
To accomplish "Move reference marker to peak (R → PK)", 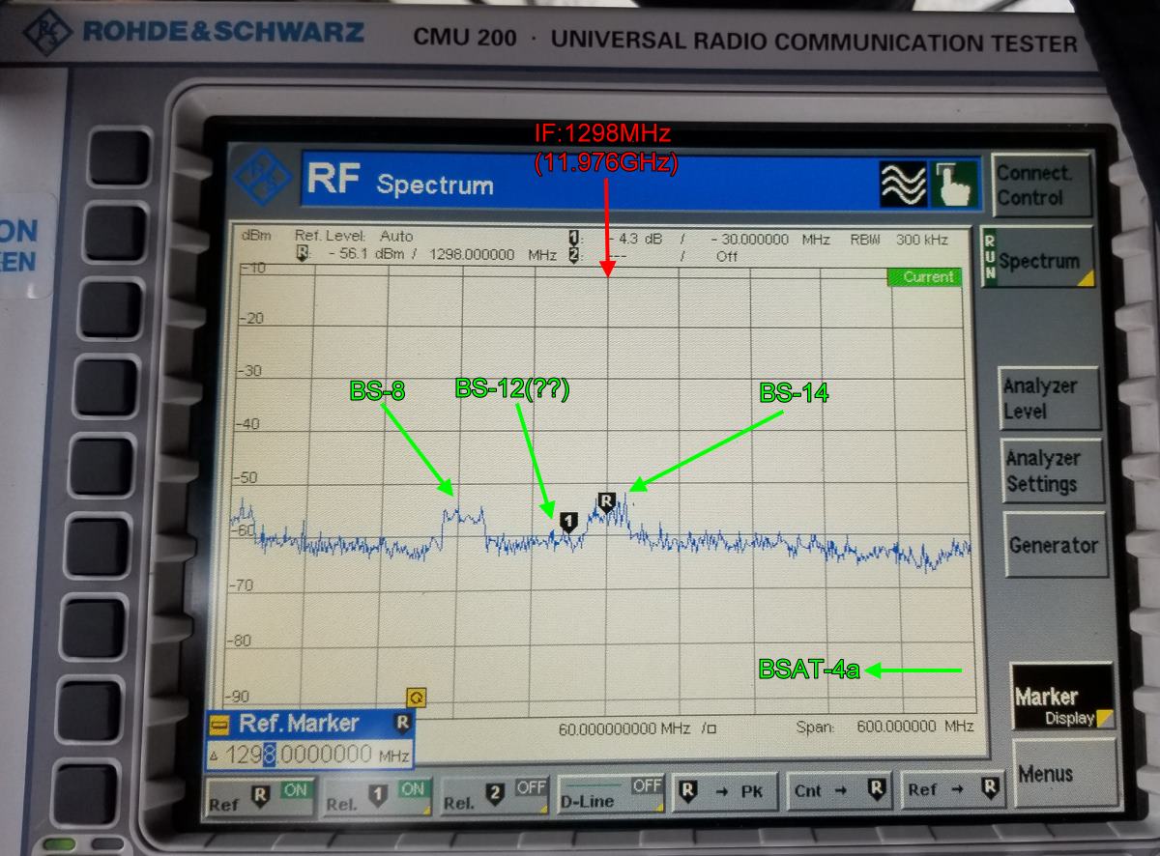I will pos(725,792).
